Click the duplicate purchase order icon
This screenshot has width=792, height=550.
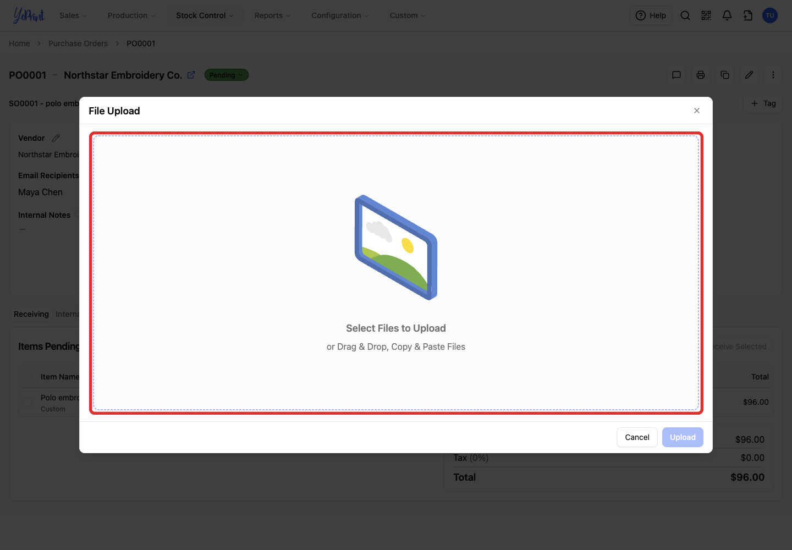point(725,75)
